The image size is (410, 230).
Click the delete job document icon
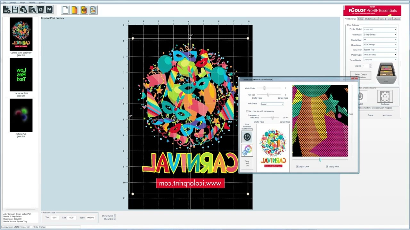6,10
